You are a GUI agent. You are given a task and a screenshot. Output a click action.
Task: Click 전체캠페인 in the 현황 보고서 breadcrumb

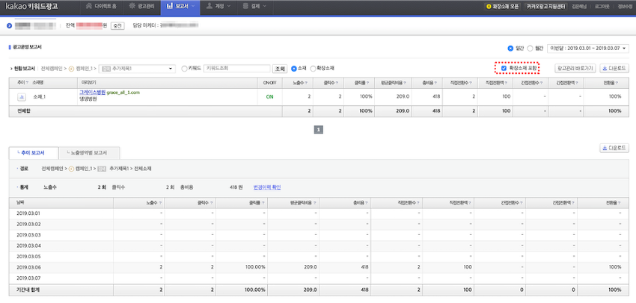(52, 69)
